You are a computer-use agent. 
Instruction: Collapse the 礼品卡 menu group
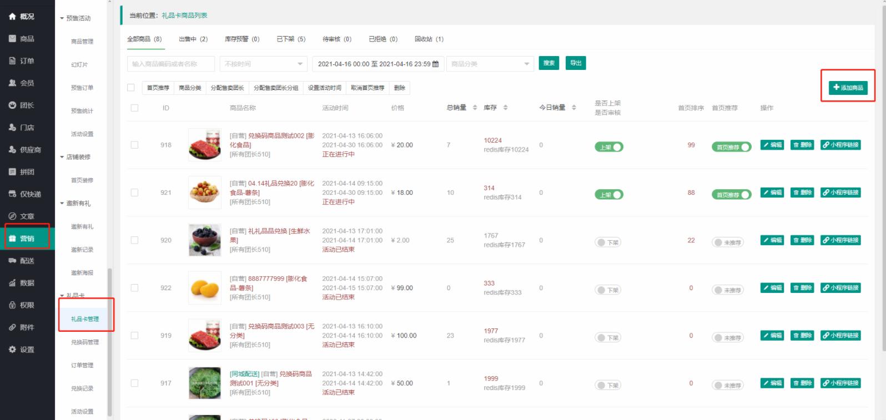(73, 296)
